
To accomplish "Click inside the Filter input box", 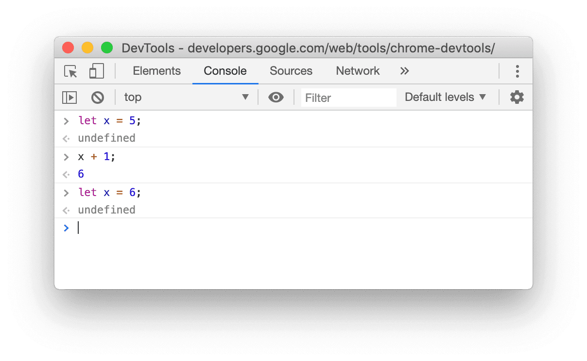I will (348, 97).
